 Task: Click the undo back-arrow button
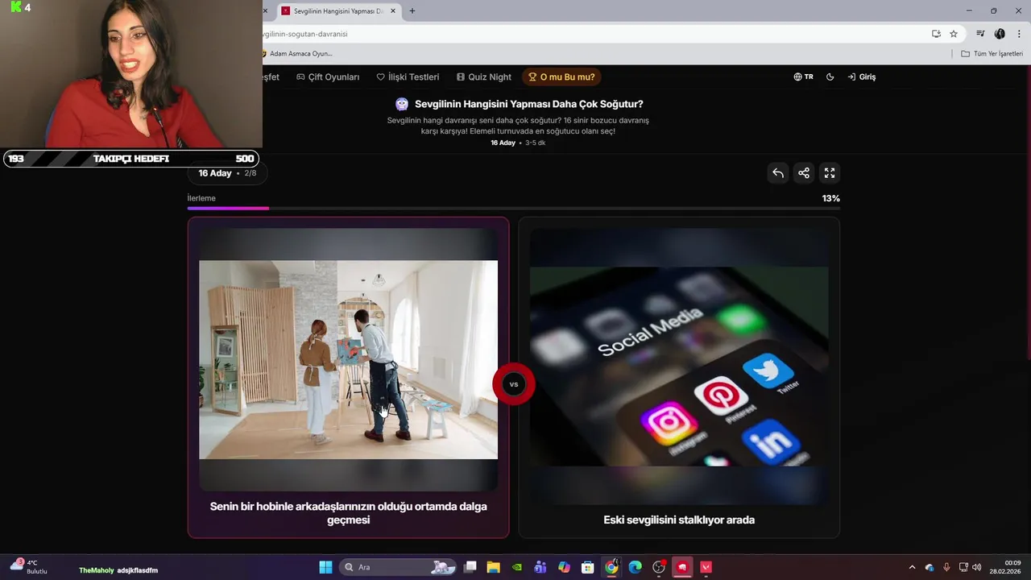click(x=777, y=173)
